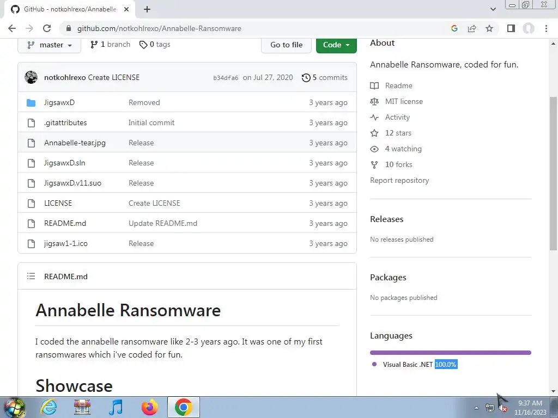Click the Initial commit message
Image resolution: width=558 pixels, height=418 pixels.
(x=151, y=122)
